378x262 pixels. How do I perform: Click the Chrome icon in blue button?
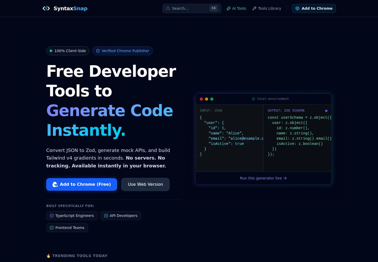click(x=55, y=184)
